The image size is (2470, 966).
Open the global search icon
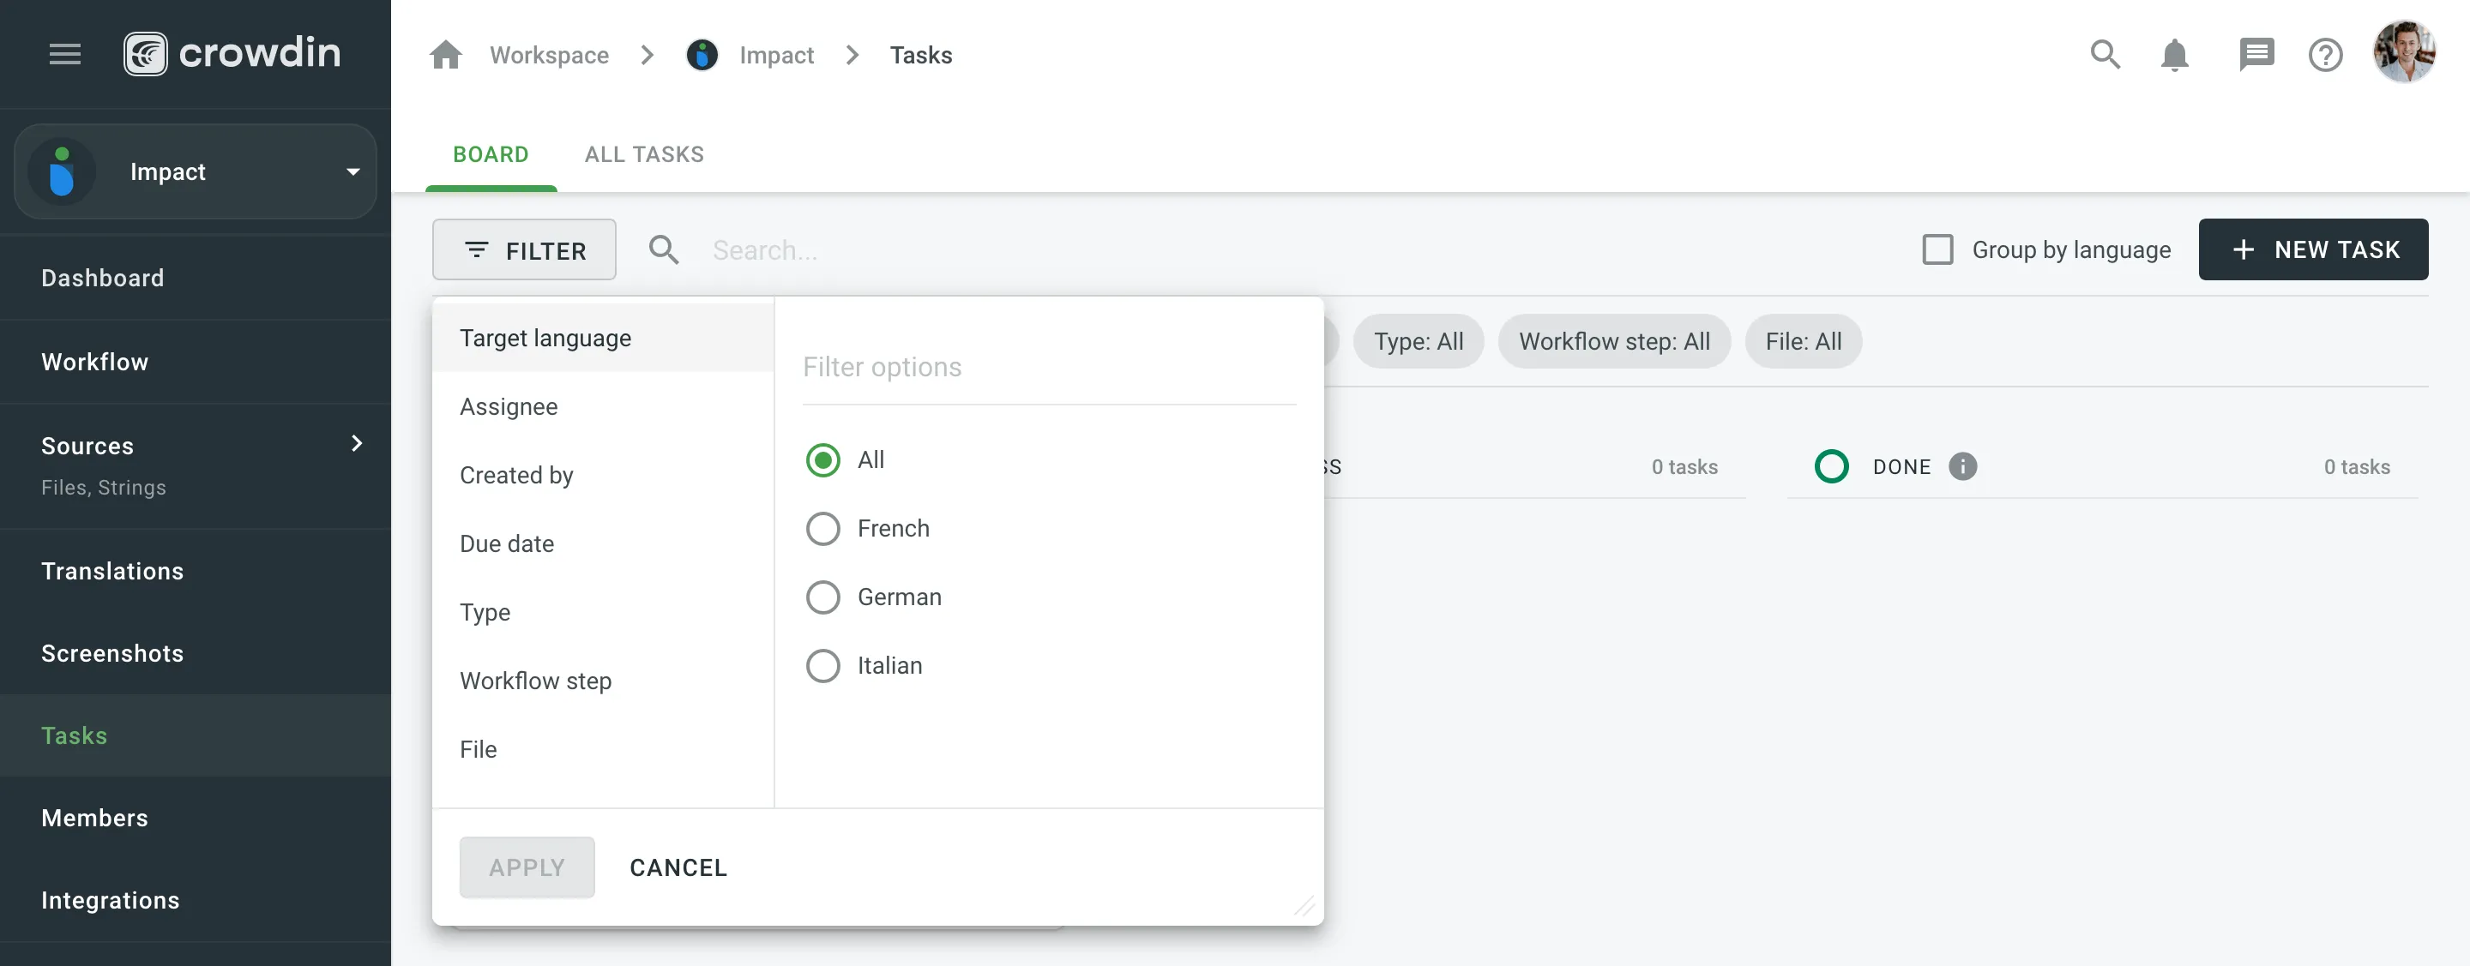(2105, 55)
